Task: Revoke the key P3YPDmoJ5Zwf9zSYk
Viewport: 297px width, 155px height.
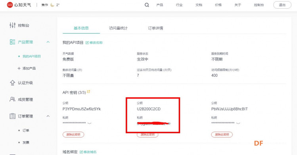Action: tap(73, 134)
